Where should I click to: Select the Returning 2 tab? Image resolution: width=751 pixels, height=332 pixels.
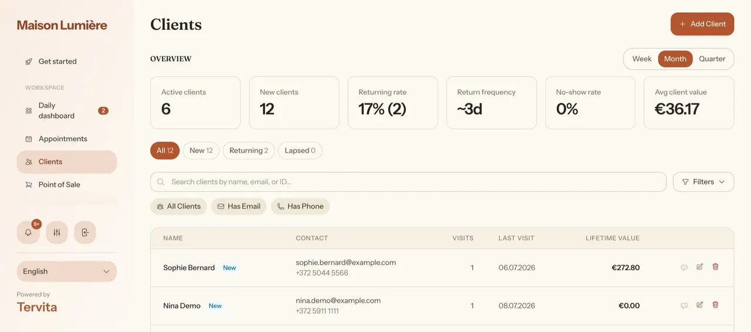[249, 151]
